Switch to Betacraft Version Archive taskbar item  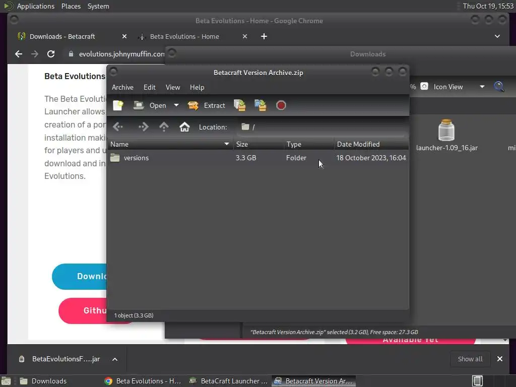(313, 381)
